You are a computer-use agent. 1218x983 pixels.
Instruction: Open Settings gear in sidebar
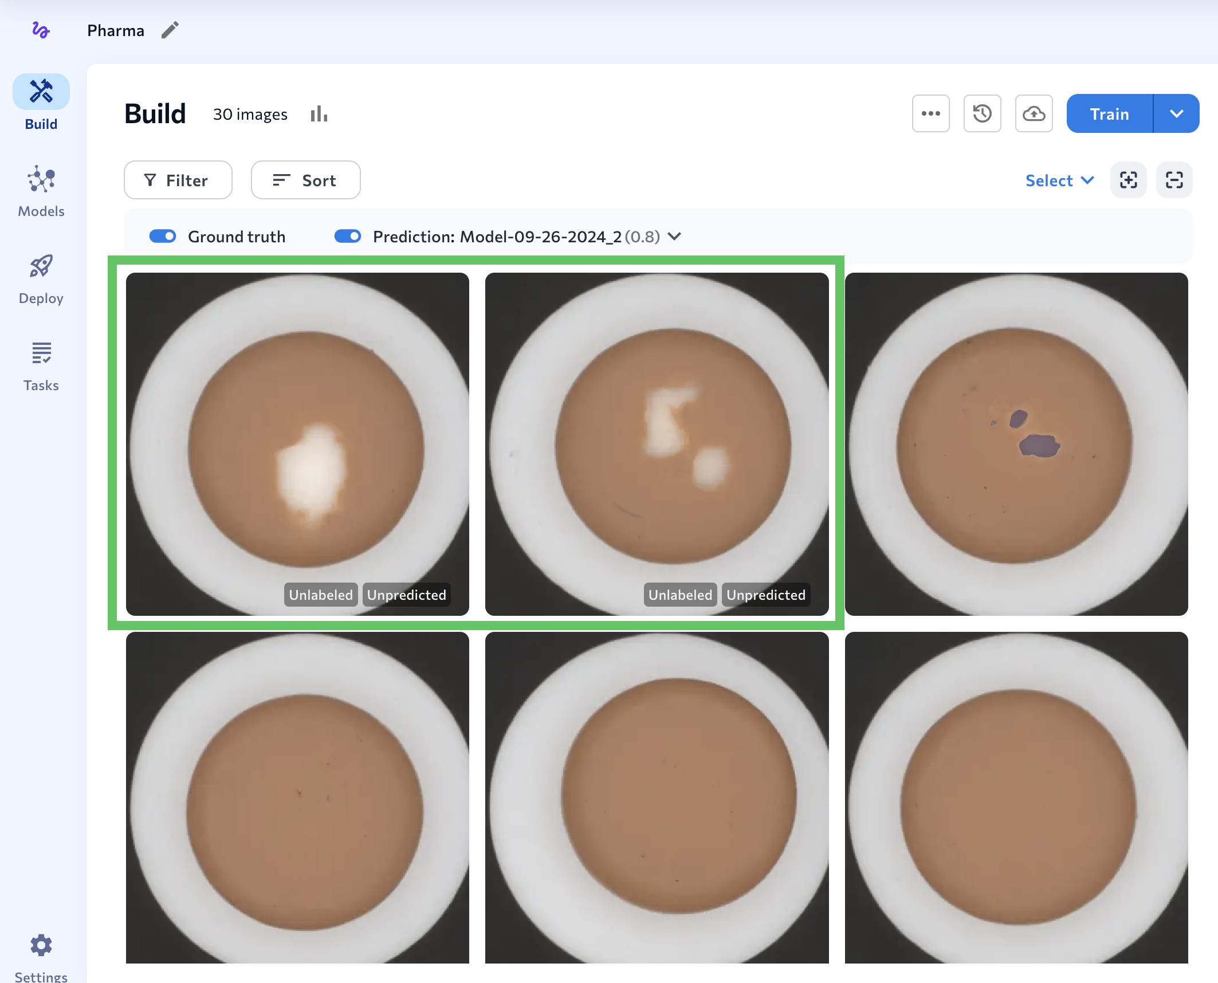(x=41, y=945)
